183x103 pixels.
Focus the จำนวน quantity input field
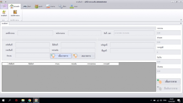click(x=32, y=55)
